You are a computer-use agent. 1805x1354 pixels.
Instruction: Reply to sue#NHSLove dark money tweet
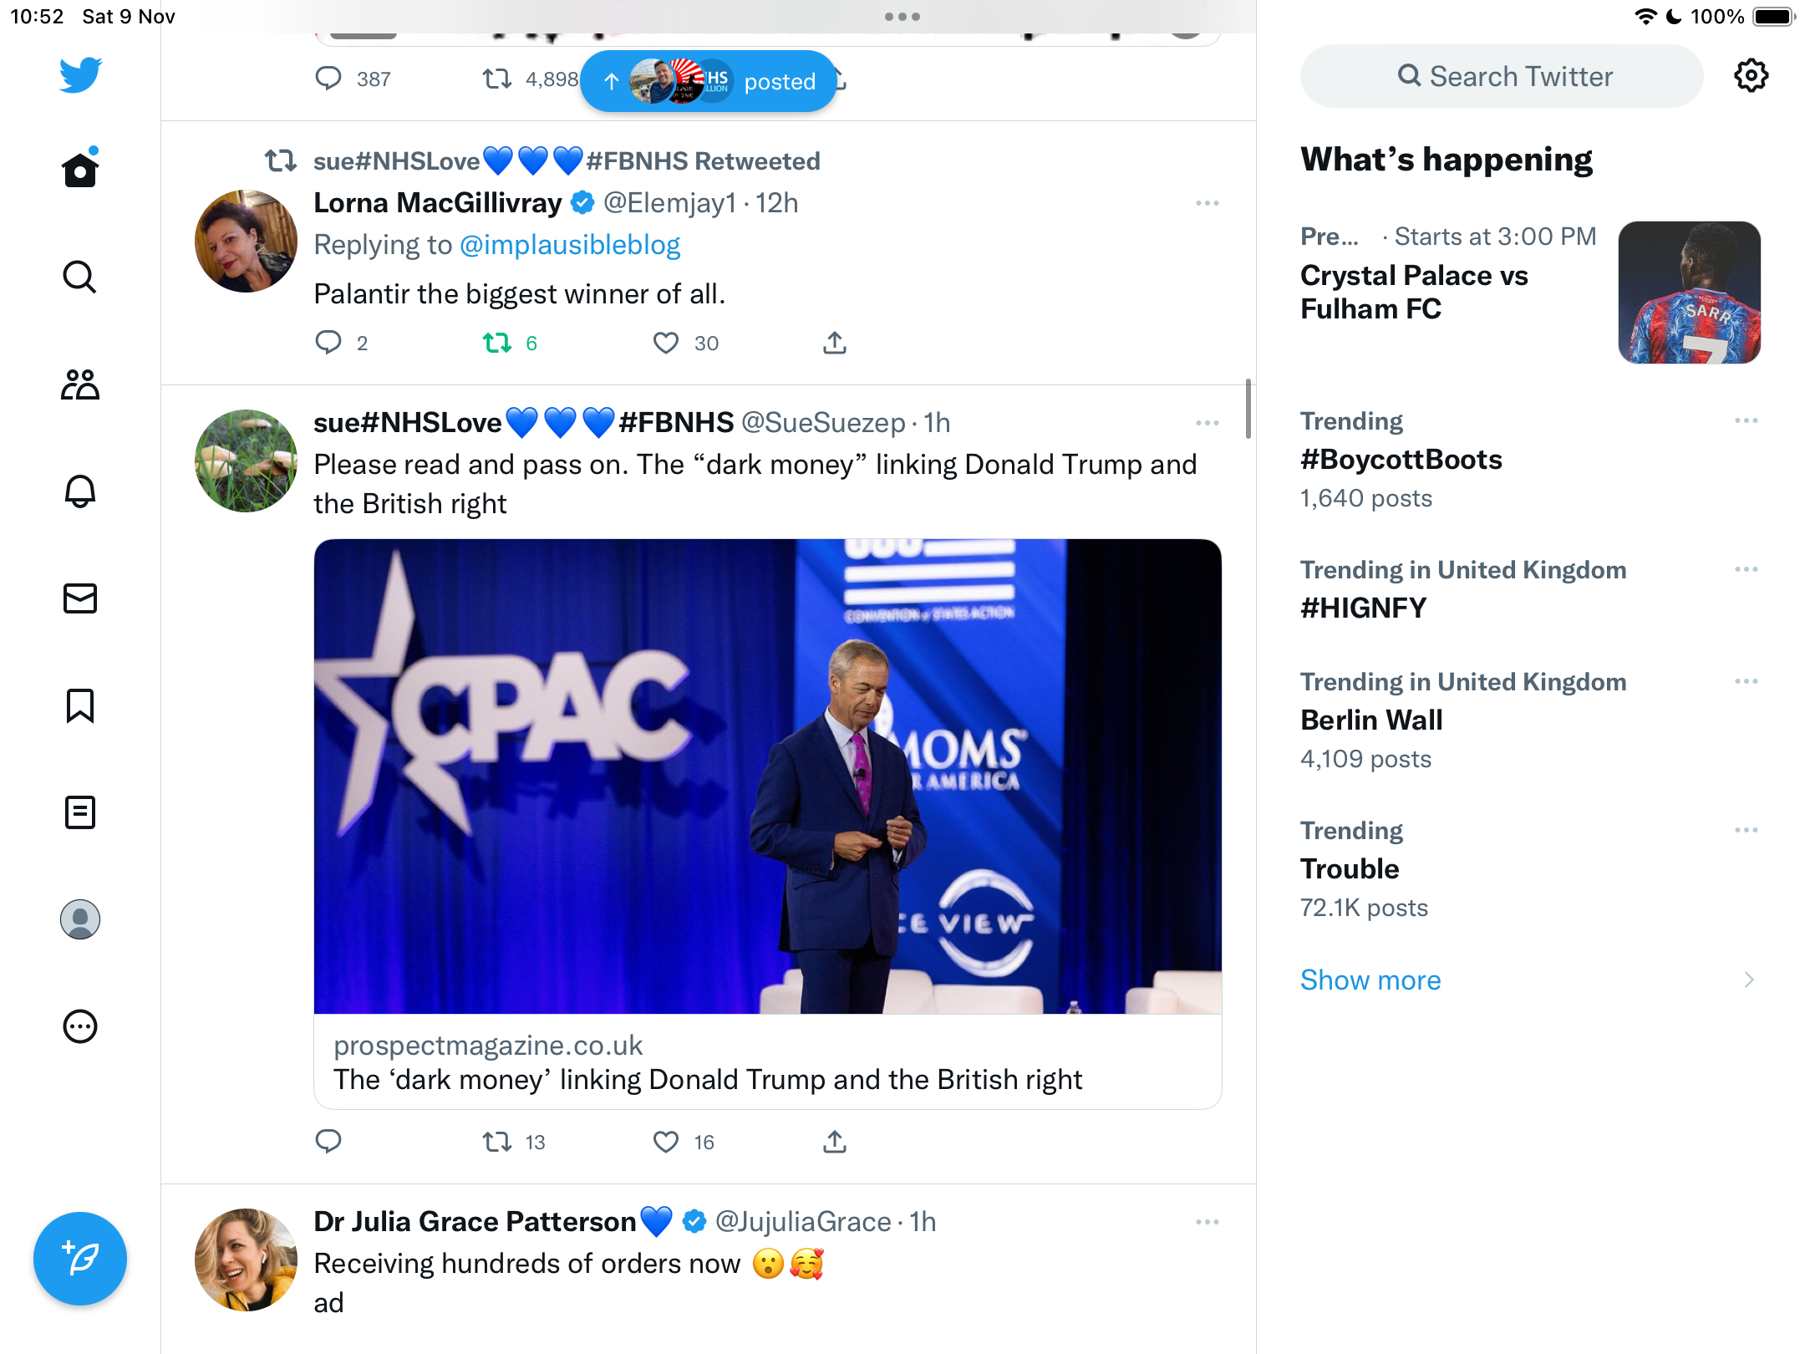click(x=328, y=1142)
